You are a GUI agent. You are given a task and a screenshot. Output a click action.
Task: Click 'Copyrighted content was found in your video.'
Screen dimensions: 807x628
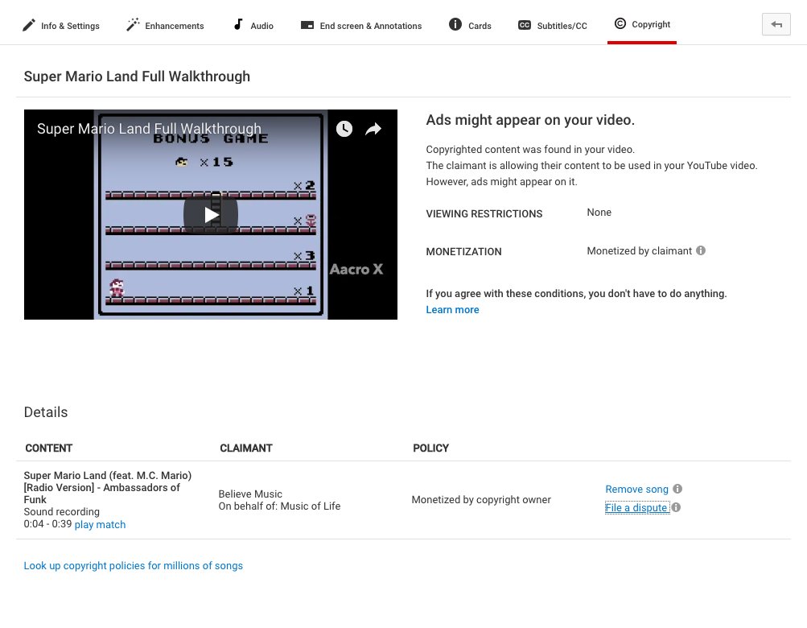(x=530, y=150)
